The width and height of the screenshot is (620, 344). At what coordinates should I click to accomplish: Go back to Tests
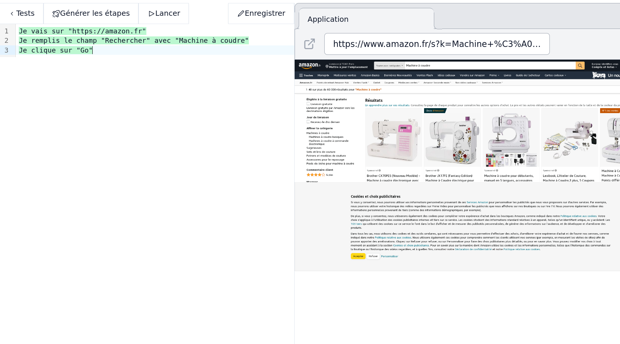point(22,14)
